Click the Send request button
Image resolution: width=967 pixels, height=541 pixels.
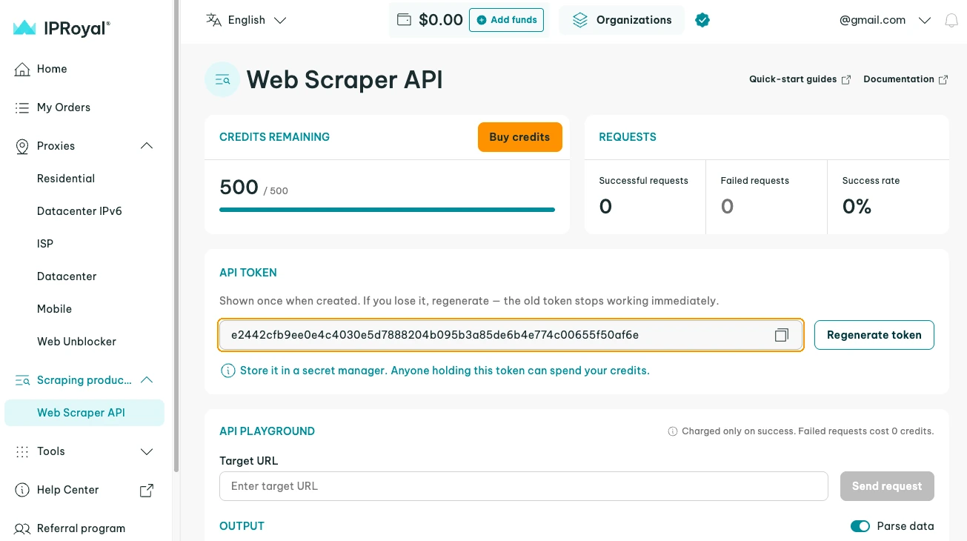pos(887,486)
